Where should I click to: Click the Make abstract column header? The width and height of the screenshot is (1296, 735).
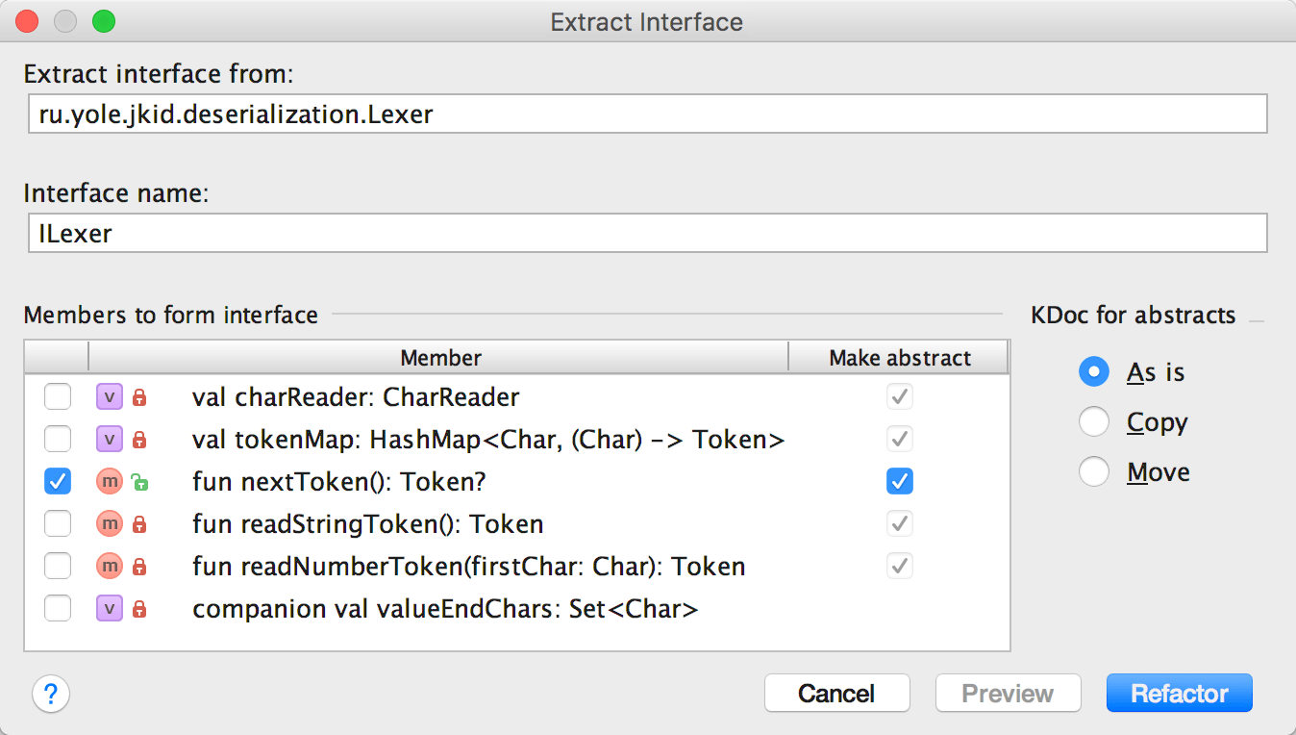(900, 358)
